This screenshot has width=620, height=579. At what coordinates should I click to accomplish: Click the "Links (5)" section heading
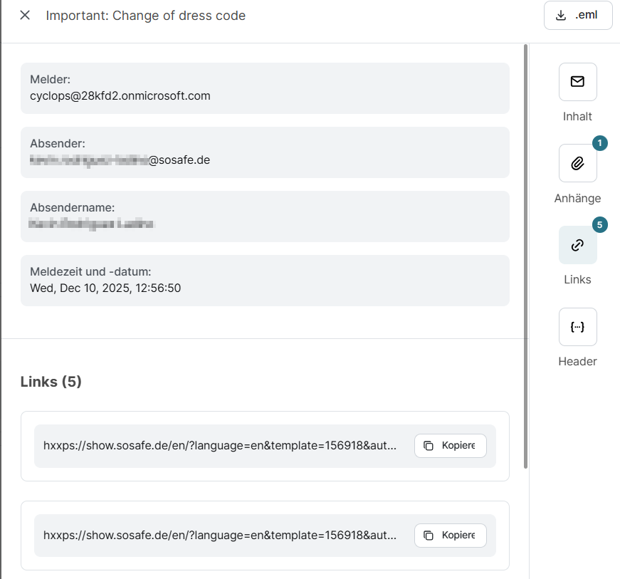click(x=51, y=382)
